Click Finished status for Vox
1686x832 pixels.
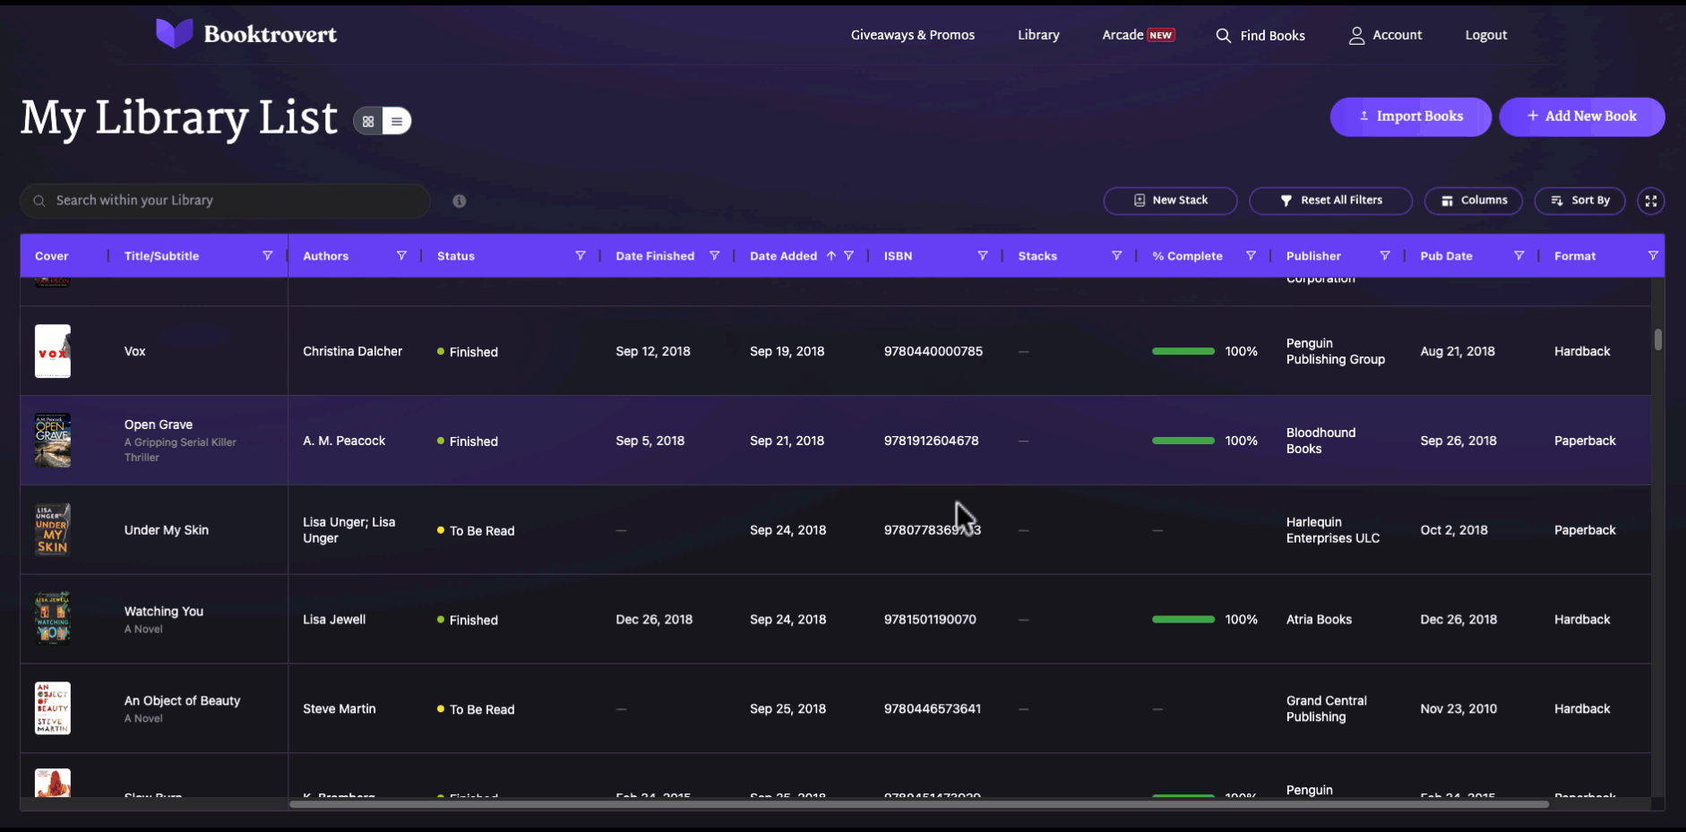(468, 352)
